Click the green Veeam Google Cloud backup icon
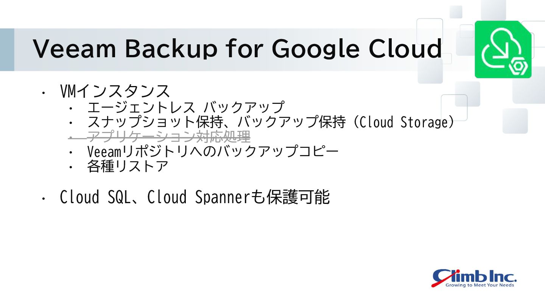 [x=504, y=49]
